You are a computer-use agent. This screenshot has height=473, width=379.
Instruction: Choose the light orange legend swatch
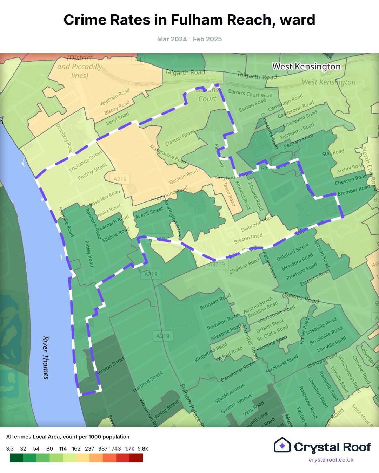[96, 458]
